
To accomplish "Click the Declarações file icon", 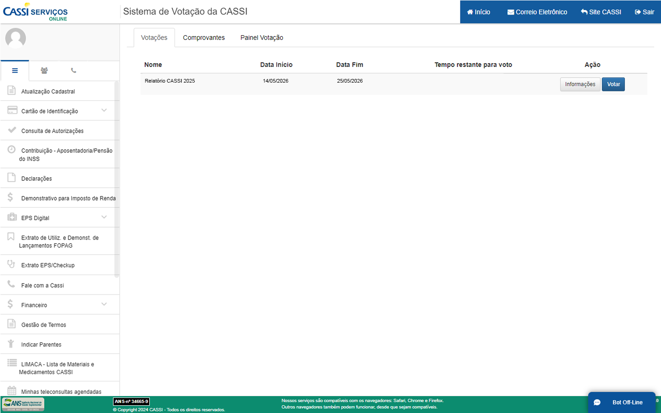I will (11, 178).
